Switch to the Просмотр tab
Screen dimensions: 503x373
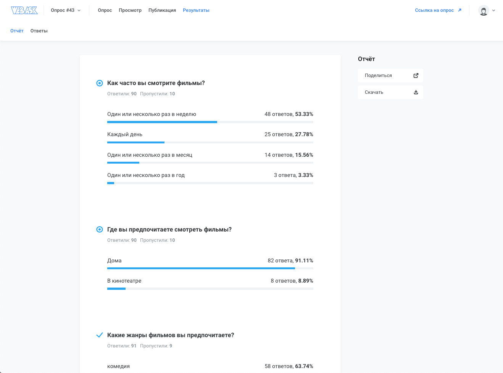[x=130, y=10]
